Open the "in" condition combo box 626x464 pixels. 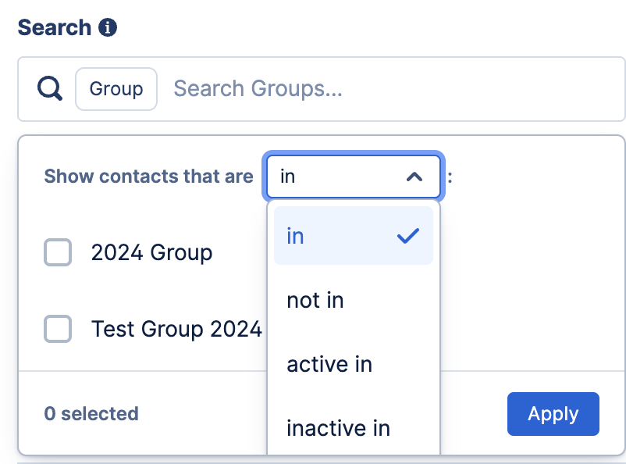coord(354,177)
